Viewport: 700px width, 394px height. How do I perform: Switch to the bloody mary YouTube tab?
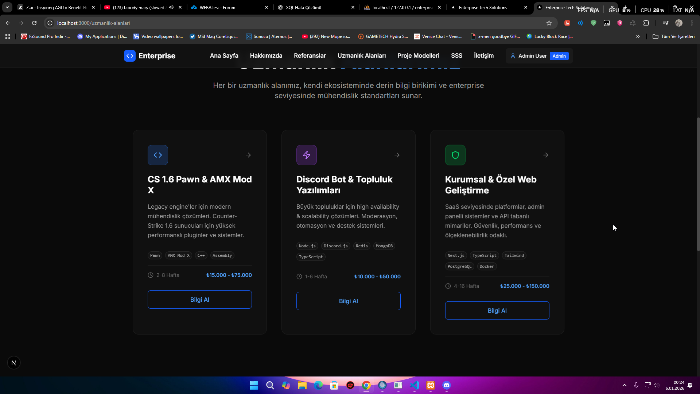click(143, 7)
